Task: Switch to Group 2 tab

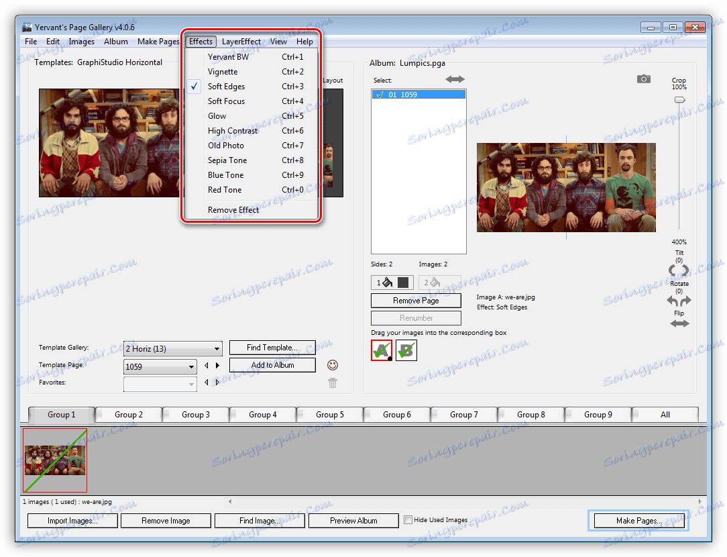Action: tap(129, 415)
